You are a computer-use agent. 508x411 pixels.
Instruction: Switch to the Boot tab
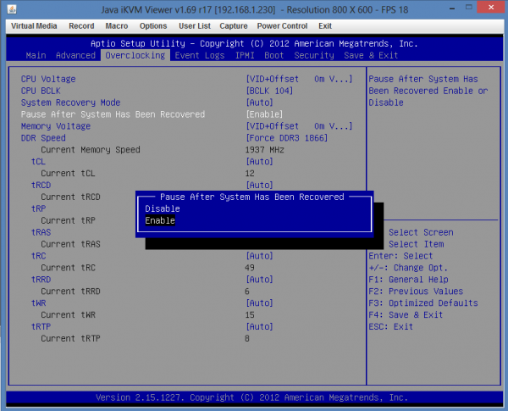275,55
